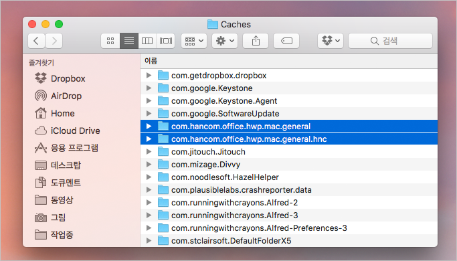Open the gear action menu
Image resolution: width=457 pixels, height=261 pixels.
tap(225, 41)
